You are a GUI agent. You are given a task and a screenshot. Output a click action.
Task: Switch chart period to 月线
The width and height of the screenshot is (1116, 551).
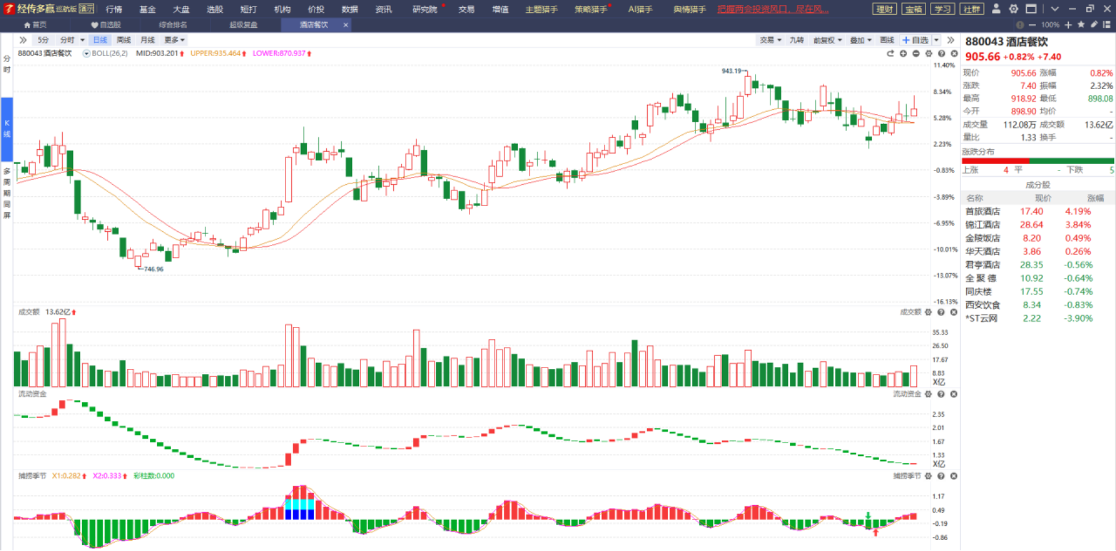[147, 40]
